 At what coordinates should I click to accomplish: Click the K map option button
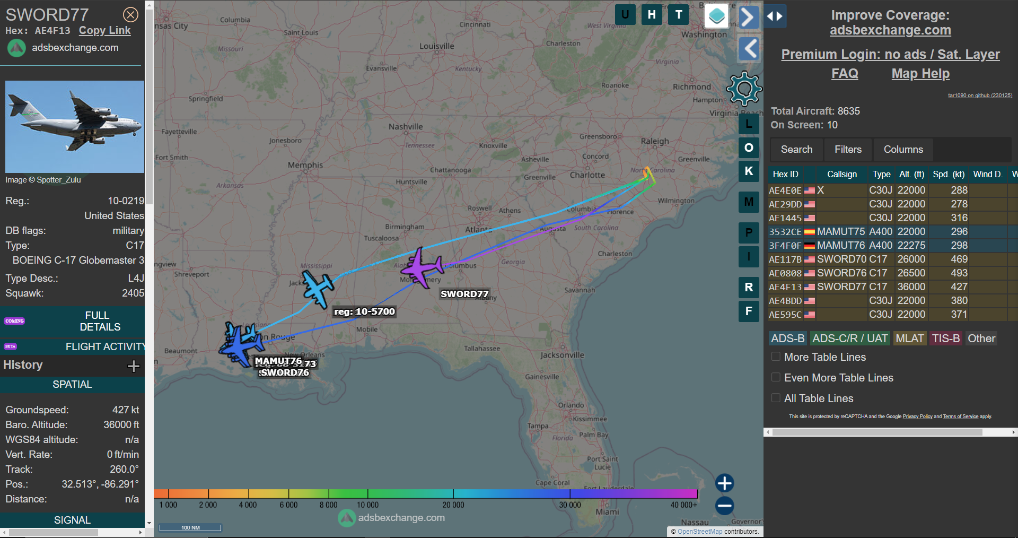[749, 171]
